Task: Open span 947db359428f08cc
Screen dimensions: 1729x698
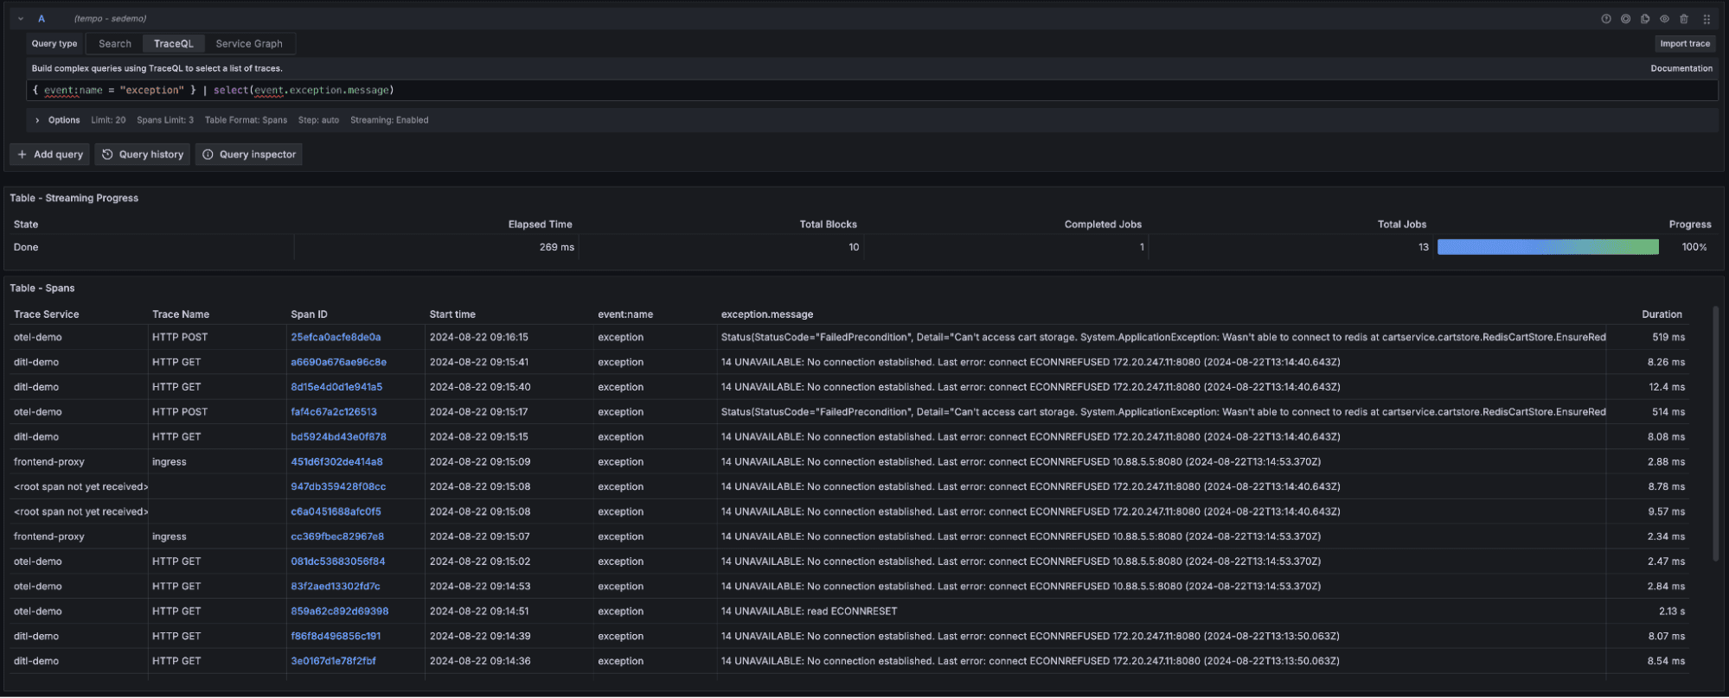Action: (x=338, y=487)
